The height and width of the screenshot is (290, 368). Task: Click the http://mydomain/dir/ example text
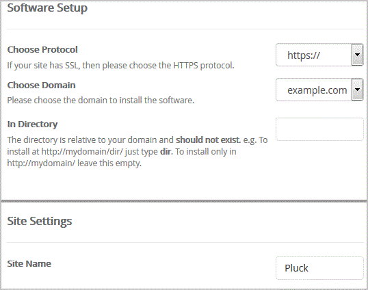click(82, 152)
